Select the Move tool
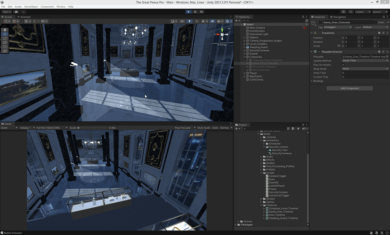The width and height of the screenshot is (390, 235). tap(5, 34)
